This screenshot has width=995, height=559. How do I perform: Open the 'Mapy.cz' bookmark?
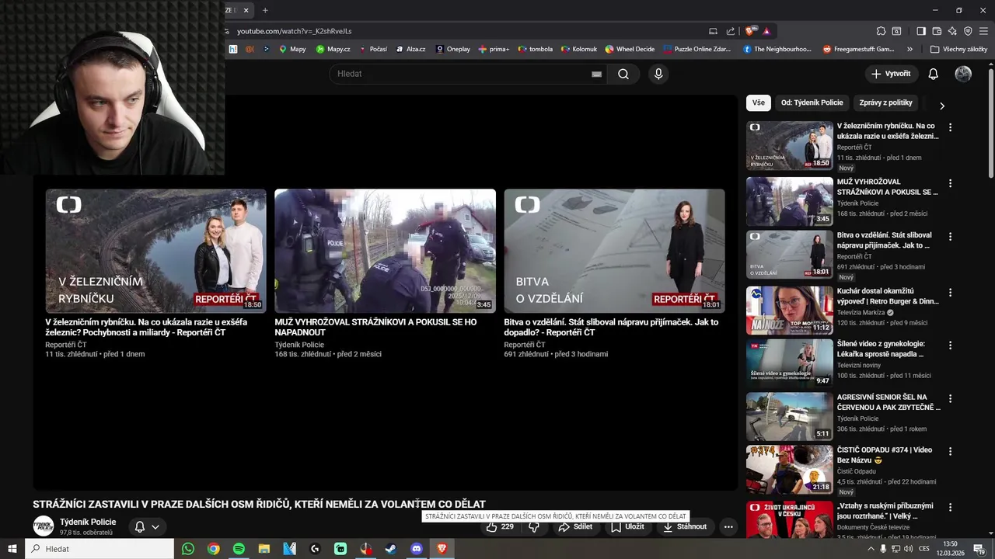[x=333, y=49]
